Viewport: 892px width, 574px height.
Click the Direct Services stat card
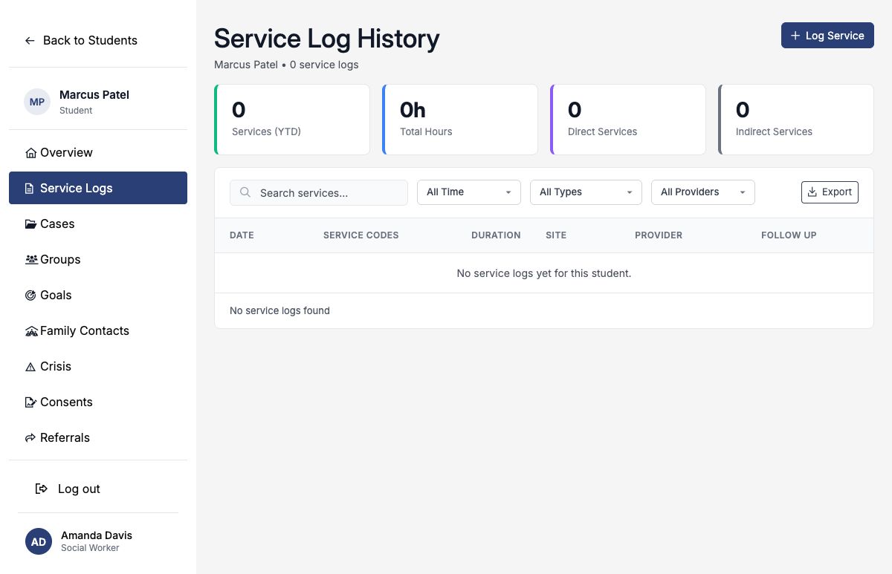(x=628, y=120)
